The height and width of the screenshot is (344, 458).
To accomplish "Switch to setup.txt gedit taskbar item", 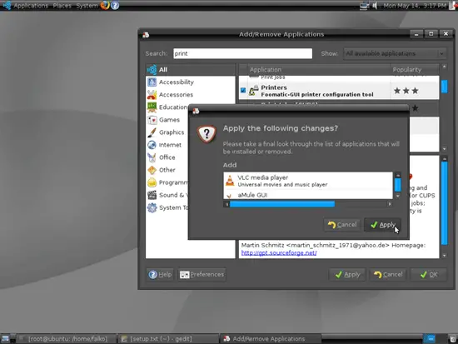I will pos(167,339).
